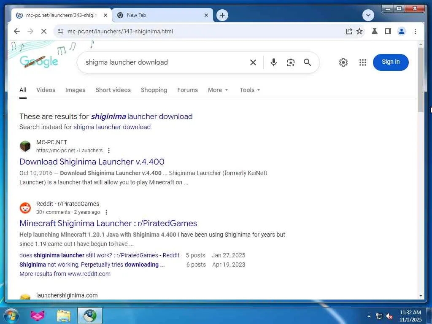Switch to Forums results
Viewport: 432px width, 324px height.
pos(187,90)
